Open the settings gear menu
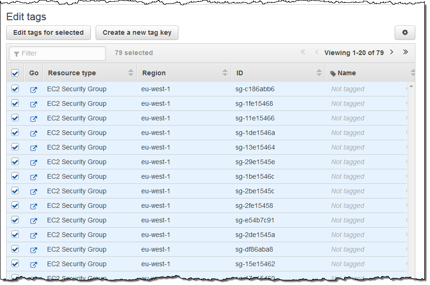Image resolution: width=430 pixels, height=285 pixels. [405, 33]
